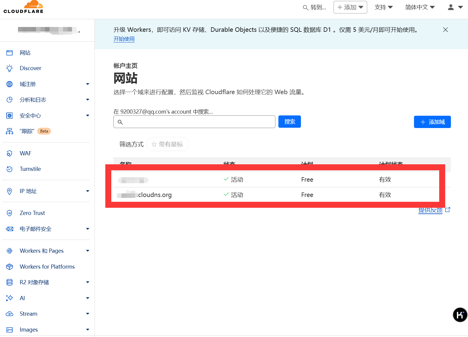Screen dimensions: 468x337
Task: Open the 网站 sidebar icon
Action: pyautogui.click(x=10, y=53)
